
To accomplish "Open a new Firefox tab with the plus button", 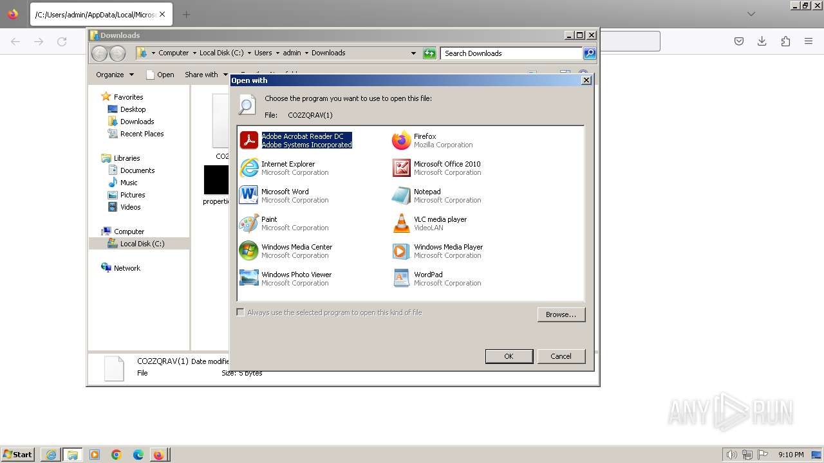I will point(186,14).
